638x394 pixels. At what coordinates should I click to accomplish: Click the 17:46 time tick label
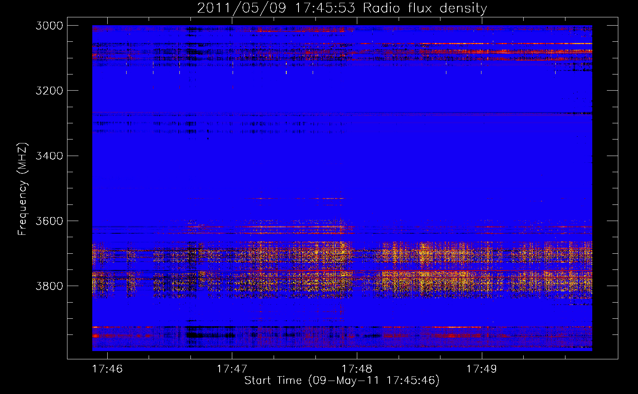pyautogui.click(x=107, y=369)
